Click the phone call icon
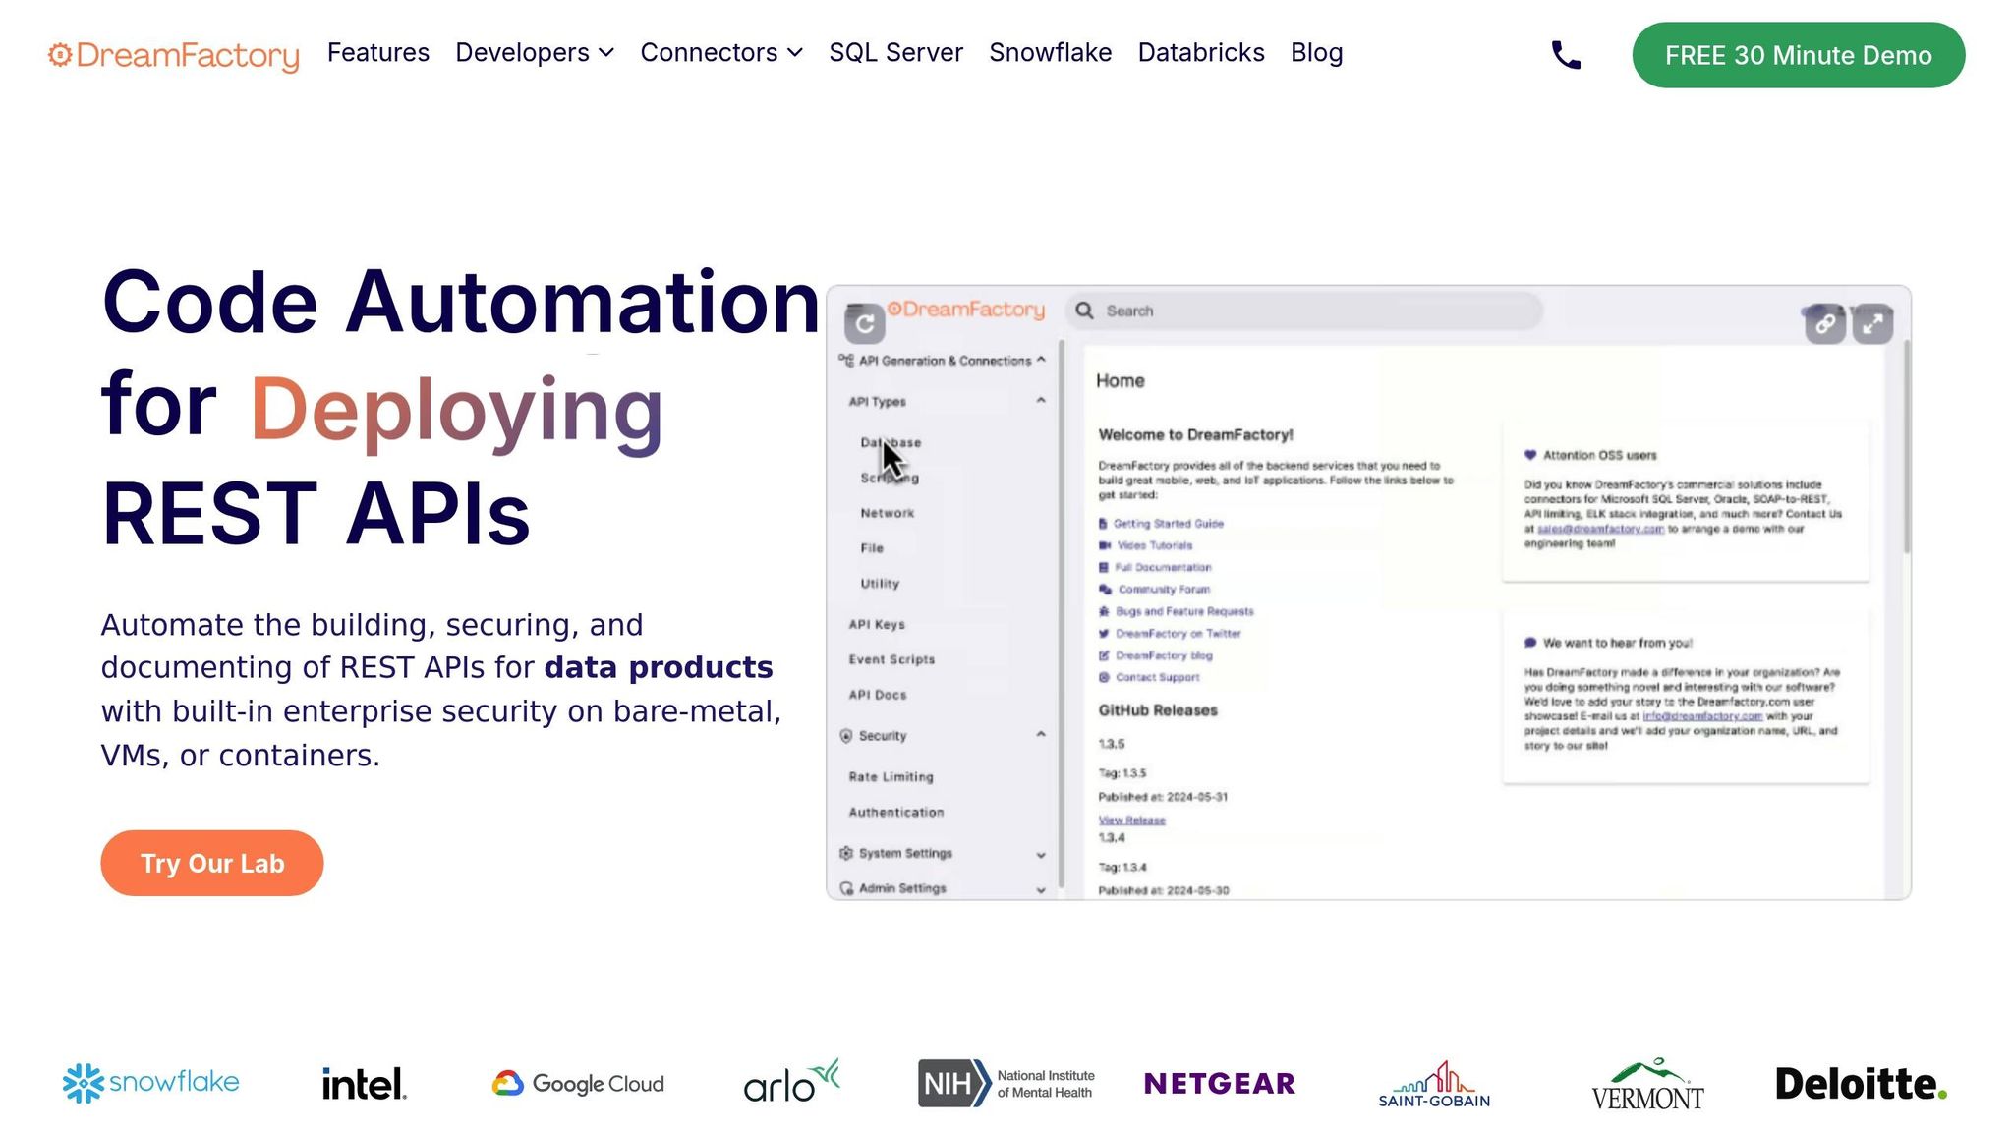The image size is (2013, 1132). coord(1565,55)
